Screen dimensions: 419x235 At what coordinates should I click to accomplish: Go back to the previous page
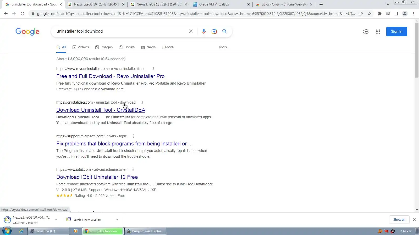[x=6, y=14]
